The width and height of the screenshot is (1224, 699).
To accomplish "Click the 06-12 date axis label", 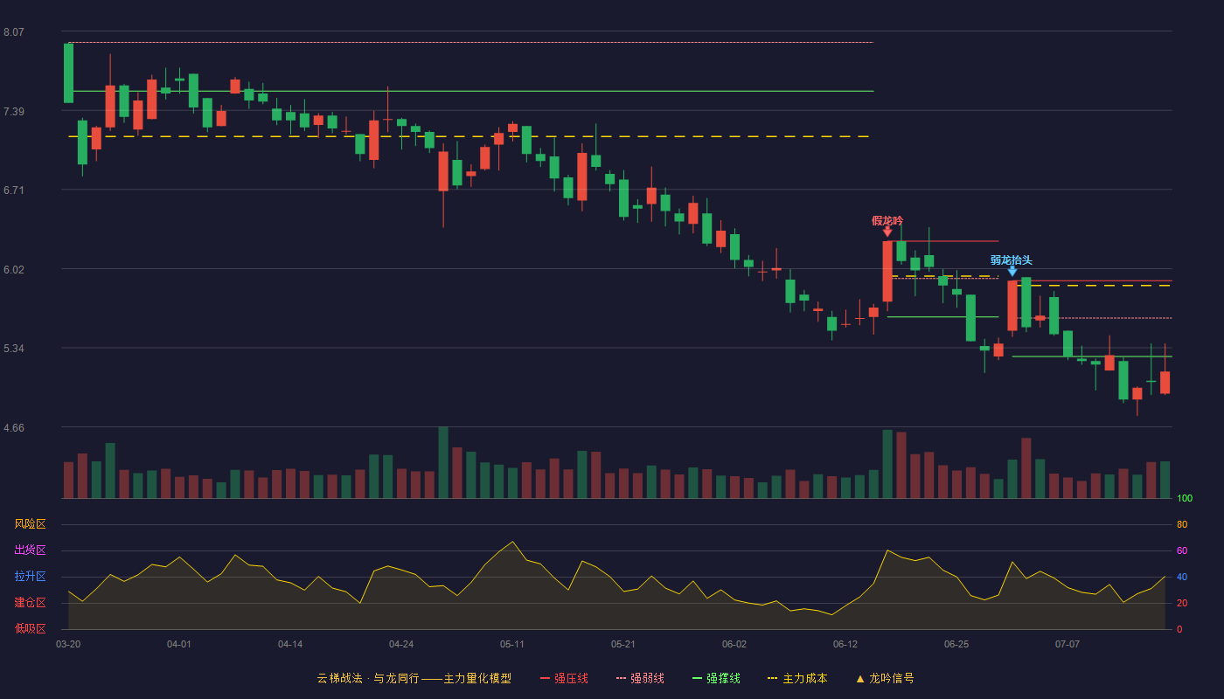I will 845,645.
